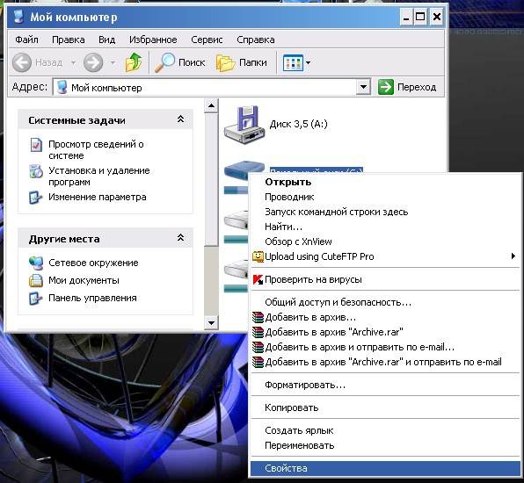Open the Сервис menu
Image resolution: width=524 pixels, height=483 pixels.
click(207, 40)
